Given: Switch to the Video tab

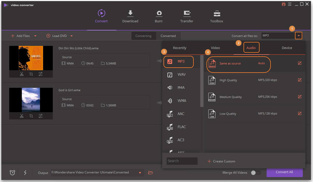Looking at the screenshot, I should [215, 48].
